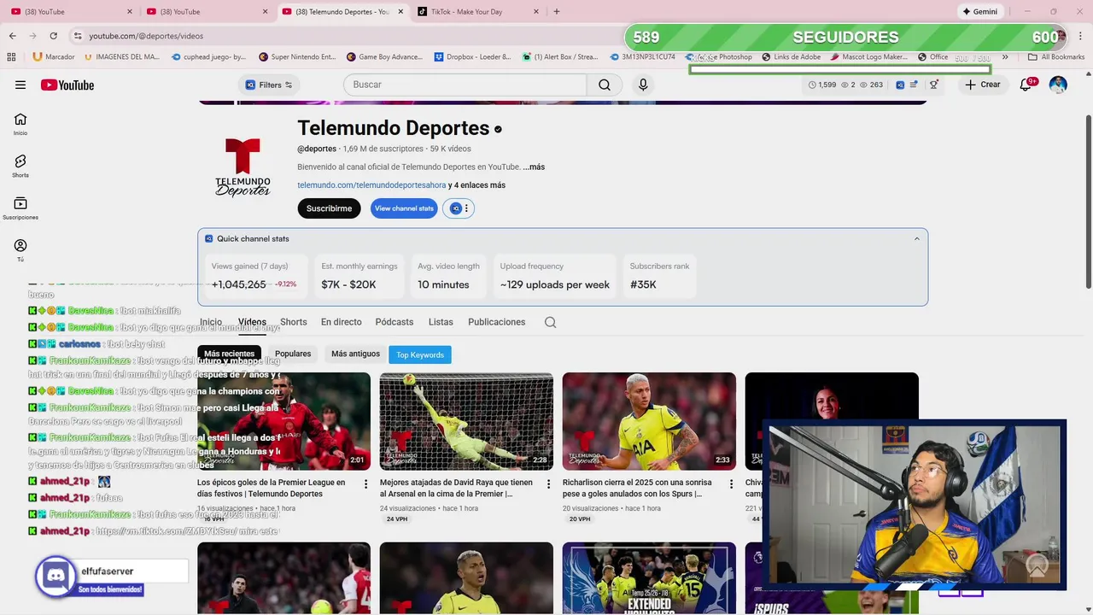Click the Buscar search field
This screenshot has width=1093, height=615.
pyautogui.click(x=465, y=85)
